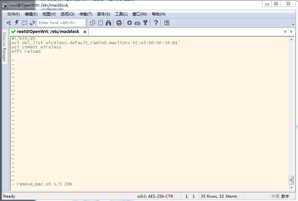Open Find with the binoculars icon

[x=108, y=23]
